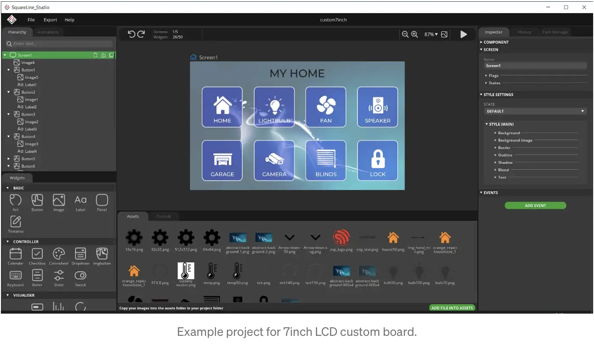Viewport: 594px width, 344px height.
Task: Expand the Button5 tree node
Action: [9, 159]
